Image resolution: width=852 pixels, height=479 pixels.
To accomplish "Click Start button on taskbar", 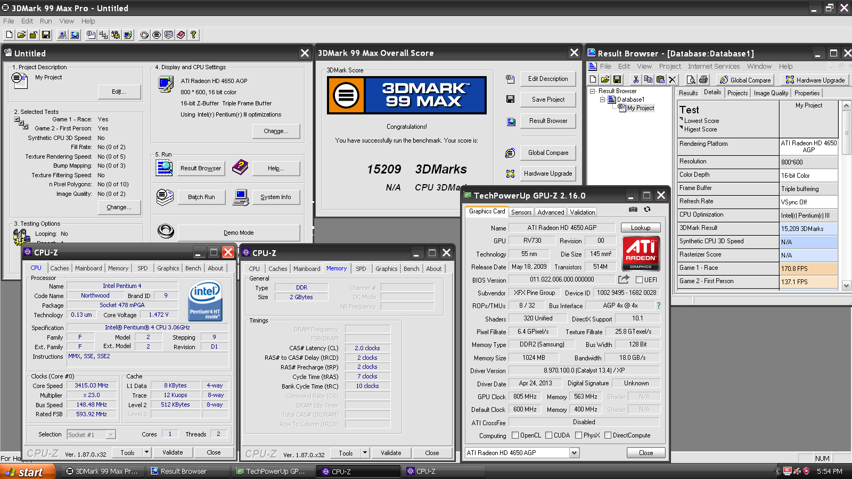I will 27,472.
